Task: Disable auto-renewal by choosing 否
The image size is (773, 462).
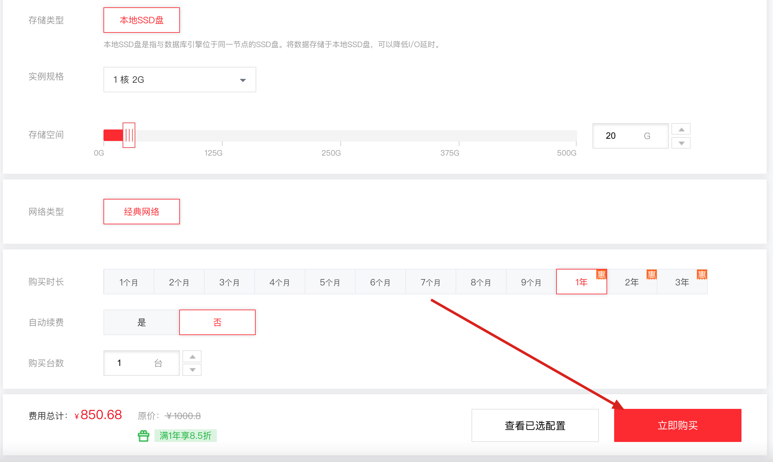Action: pos(217,322)
